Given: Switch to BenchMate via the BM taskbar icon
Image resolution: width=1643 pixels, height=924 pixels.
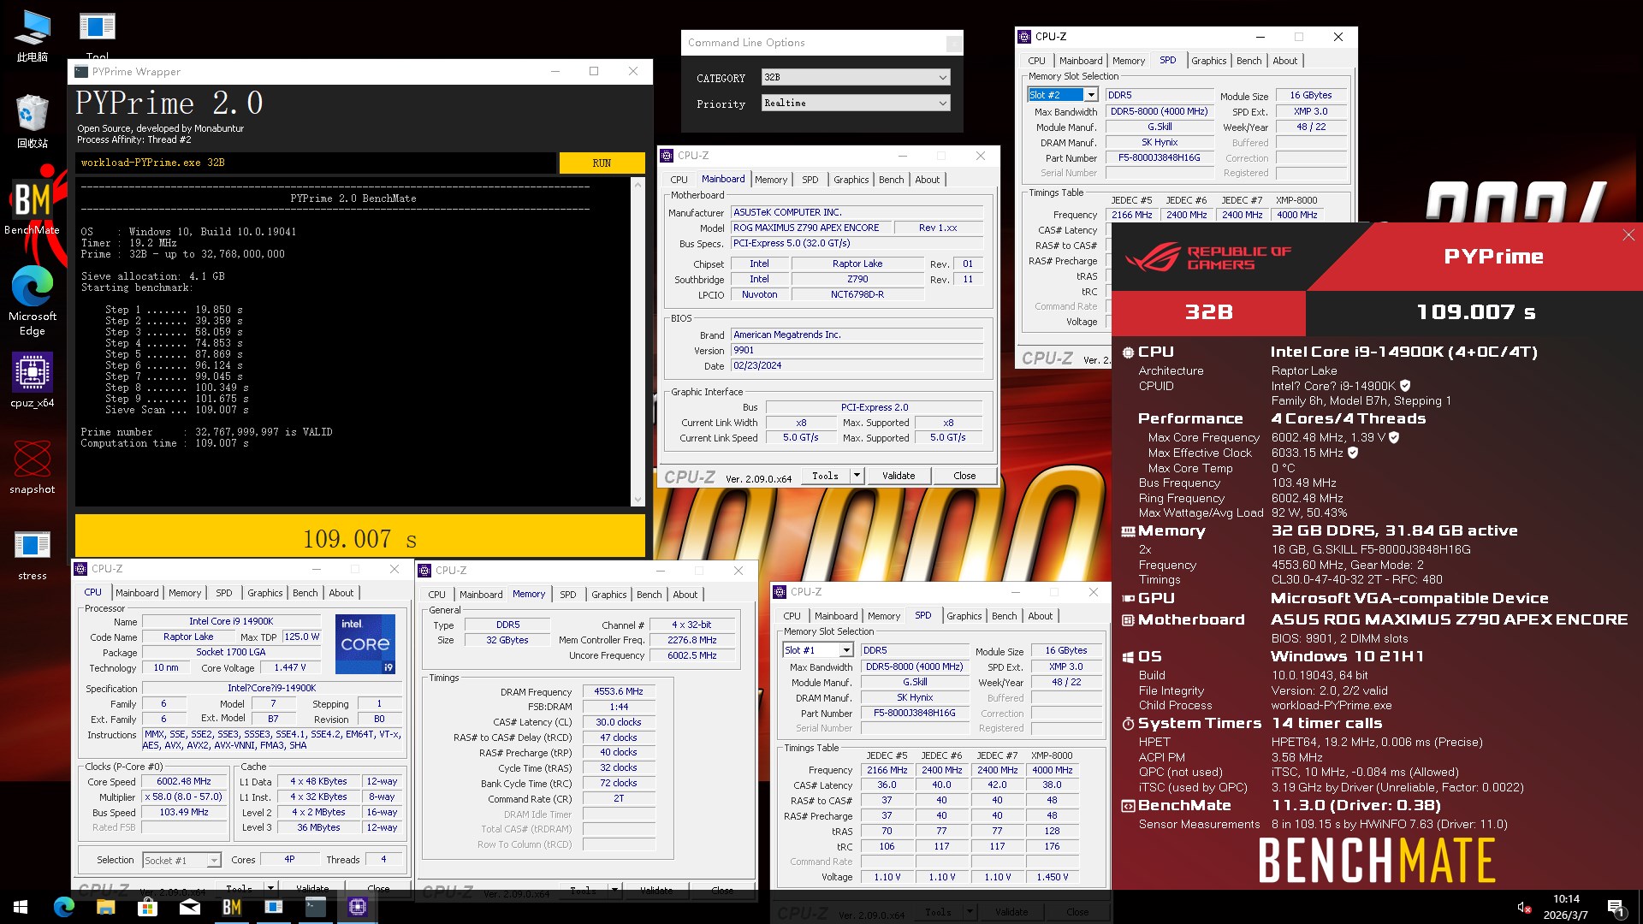Looking at the screenshot, I should 231,907.
